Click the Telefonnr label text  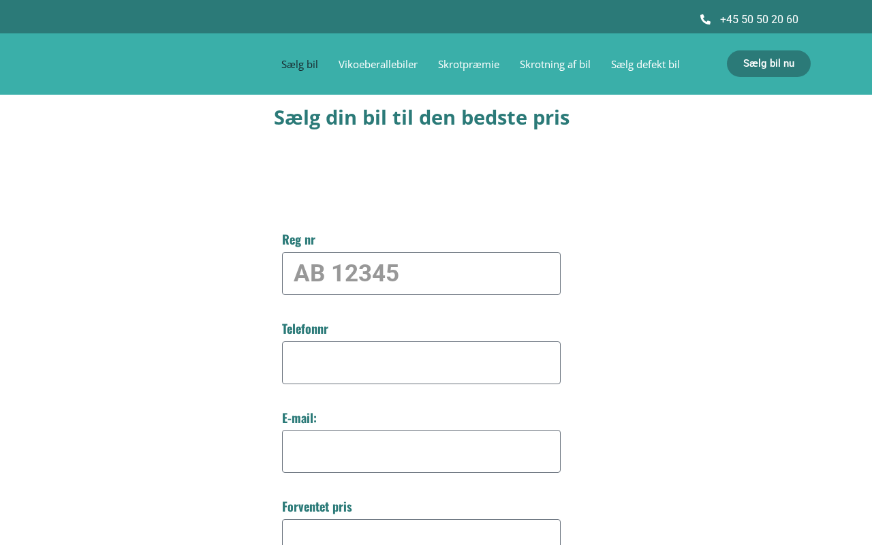click(305, 328)
